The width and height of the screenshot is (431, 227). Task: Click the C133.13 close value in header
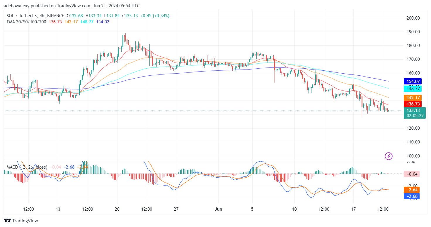coord(131,15)
